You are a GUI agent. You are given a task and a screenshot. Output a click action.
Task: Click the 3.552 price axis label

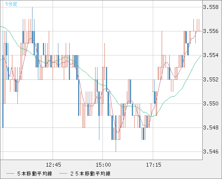pyautogui.click(x=211, y=79)
